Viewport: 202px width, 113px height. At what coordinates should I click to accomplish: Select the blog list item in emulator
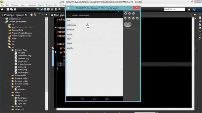(95, 20)
